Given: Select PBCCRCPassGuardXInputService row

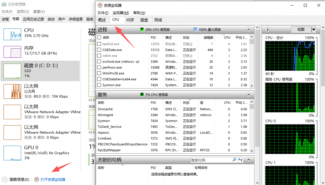Looking at the screenshot, I should click(x=173, y=144).
